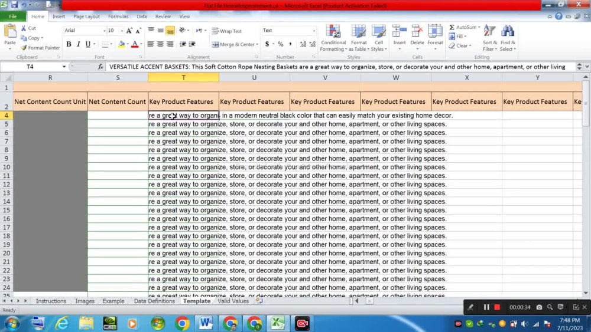Apply the Comma Style format
591x332 pixels.
click(x=290, y=44)
